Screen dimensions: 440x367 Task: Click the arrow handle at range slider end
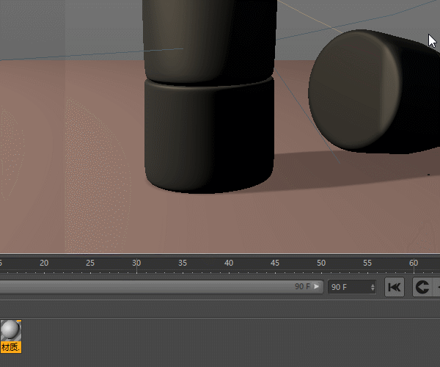317,287
